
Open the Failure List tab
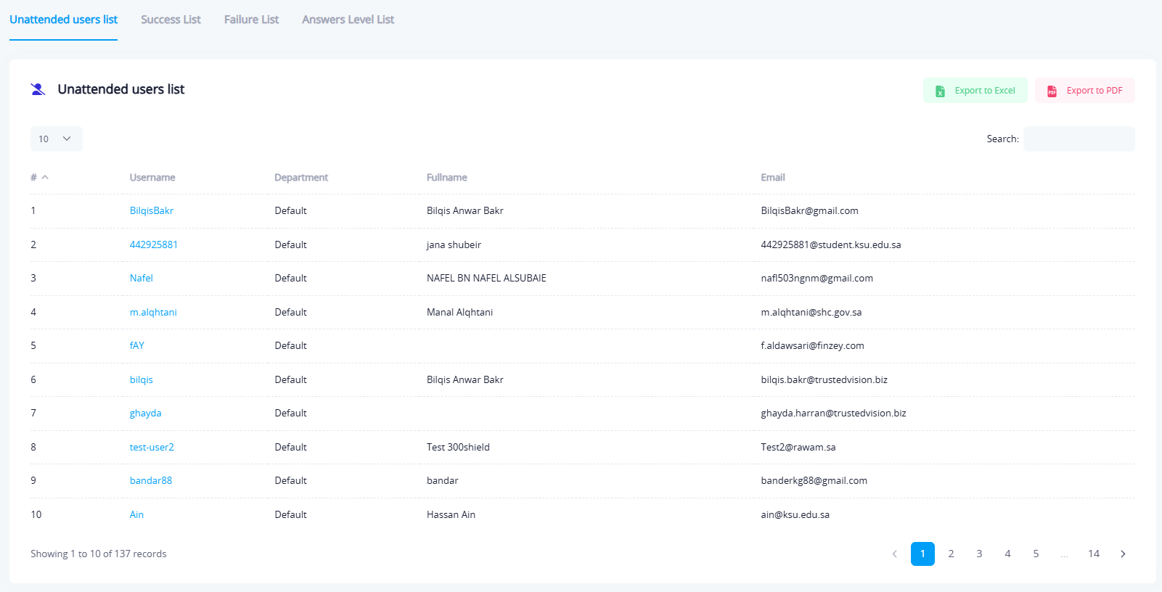(251, 20)
